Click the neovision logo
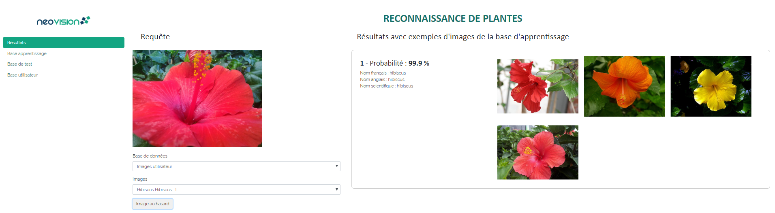The width and height of the screenshot is (775, 213). click(63, 21)
